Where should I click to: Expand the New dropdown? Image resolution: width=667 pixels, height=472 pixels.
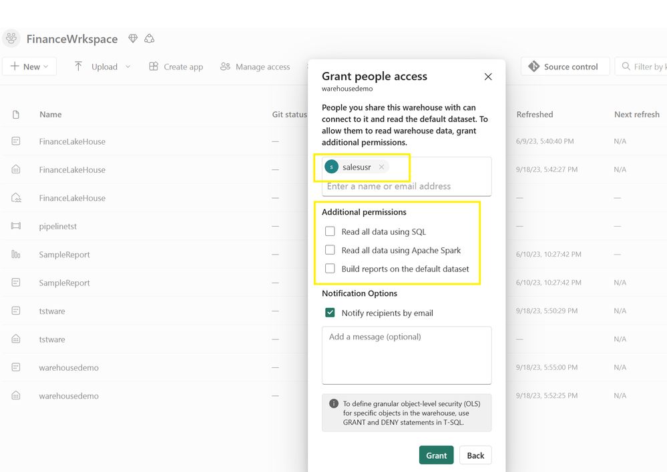(29, 67)
